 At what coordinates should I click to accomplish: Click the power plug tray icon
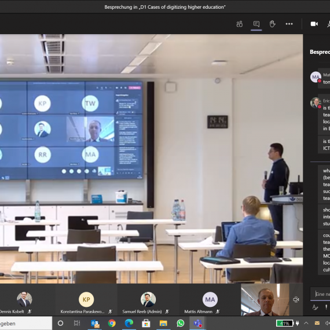click(298, 323)
